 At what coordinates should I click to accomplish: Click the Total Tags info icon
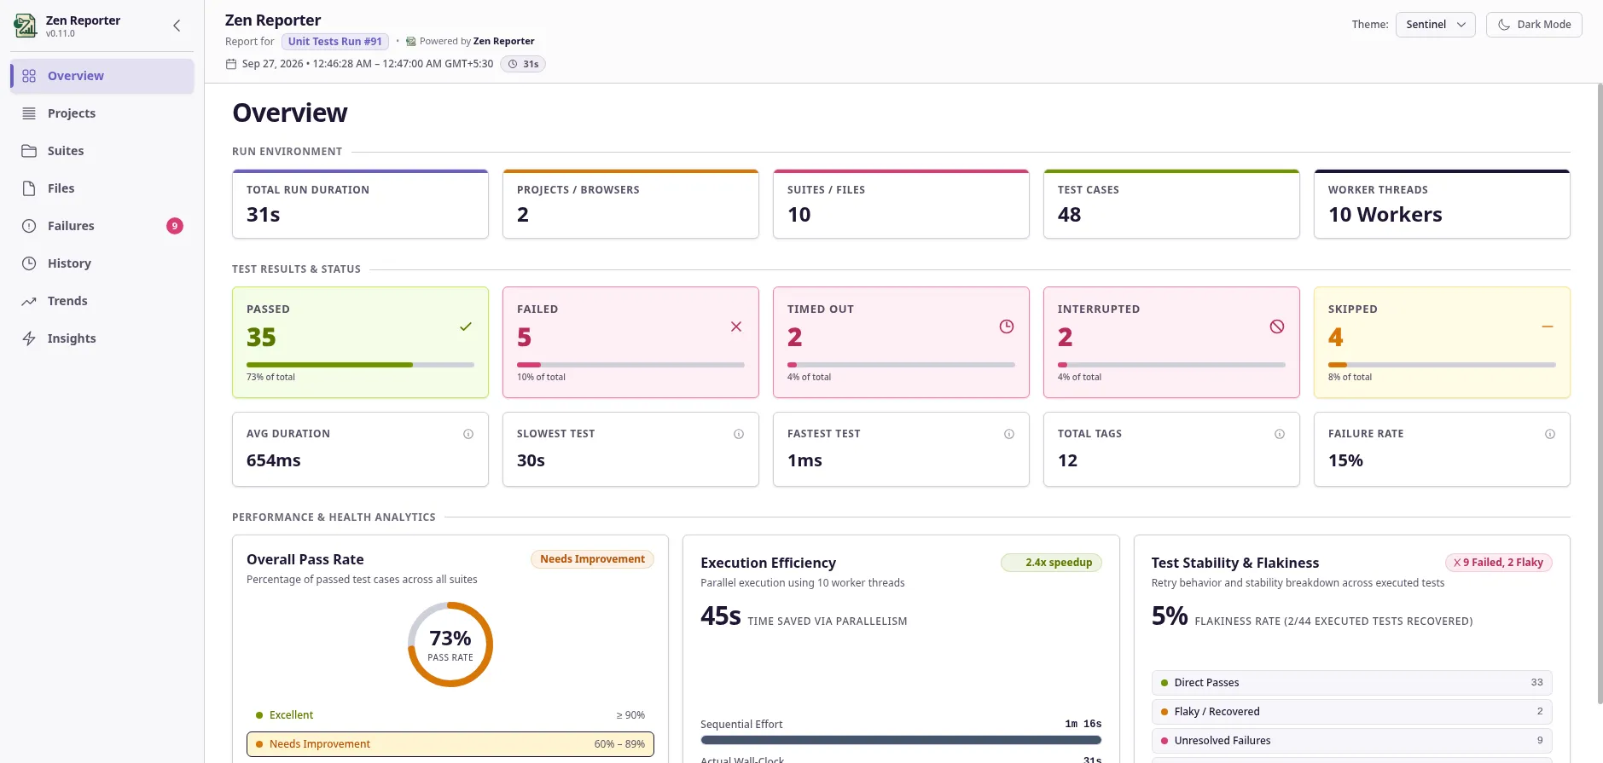1280,434
